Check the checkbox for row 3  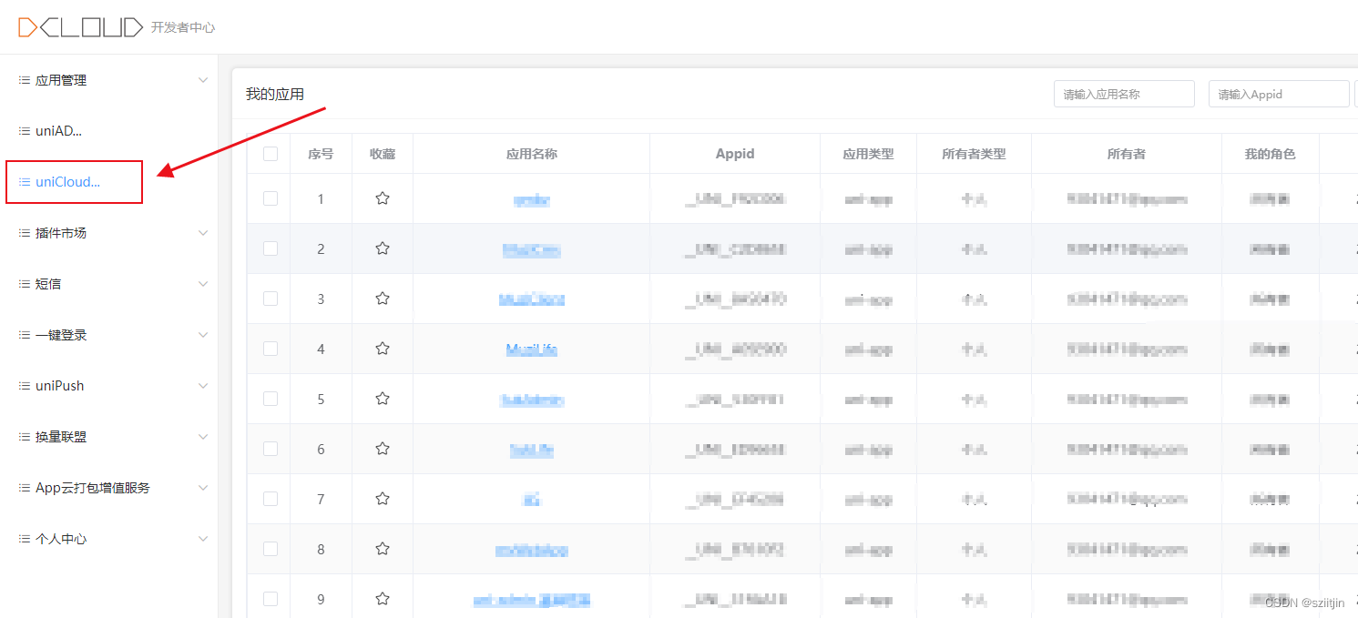click(271, 298)
